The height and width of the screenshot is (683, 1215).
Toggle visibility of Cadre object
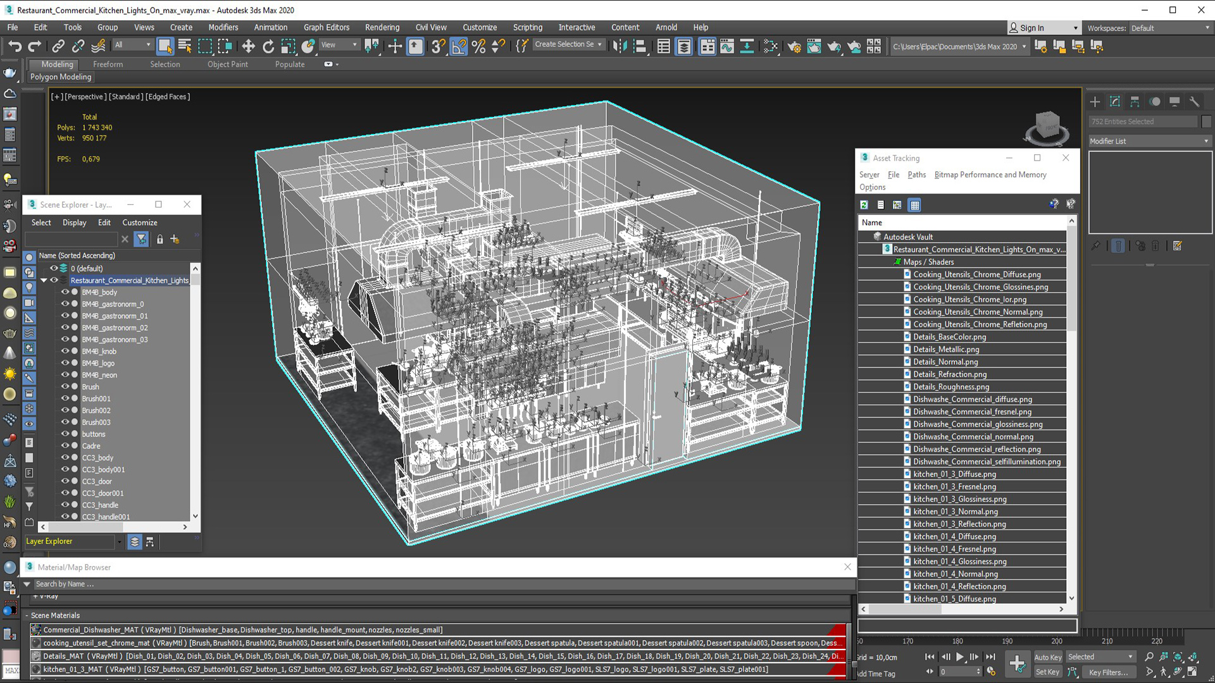pyautogui.click(x=65, y=446)
